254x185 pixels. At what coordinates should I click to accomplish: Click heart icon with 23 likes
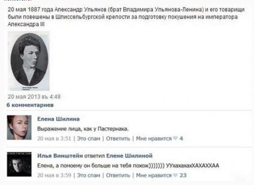click(x=175, y=175)
